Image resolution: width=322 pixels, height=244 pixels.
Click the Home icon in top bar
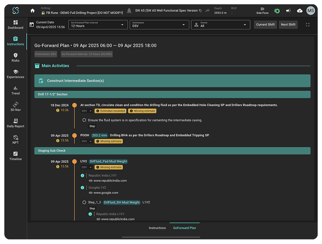tap(32, 11)
